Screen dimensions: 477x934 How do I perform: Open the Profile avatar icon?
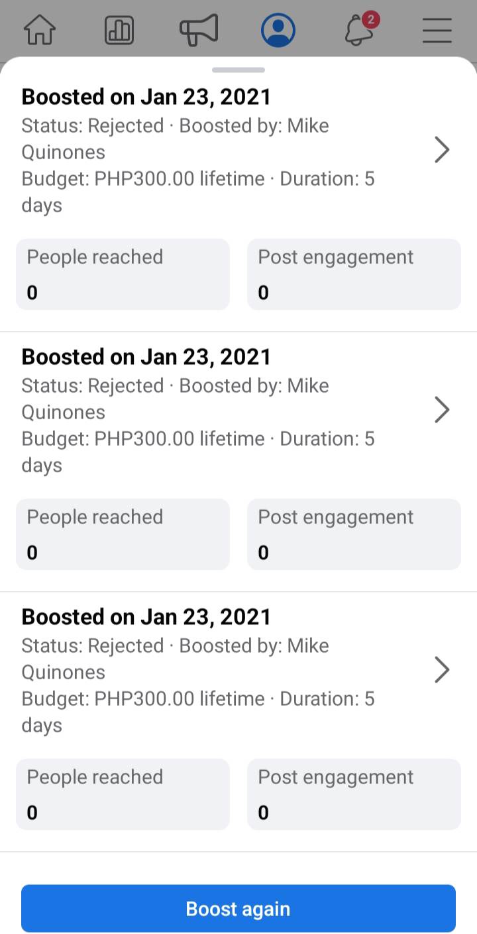278,31
